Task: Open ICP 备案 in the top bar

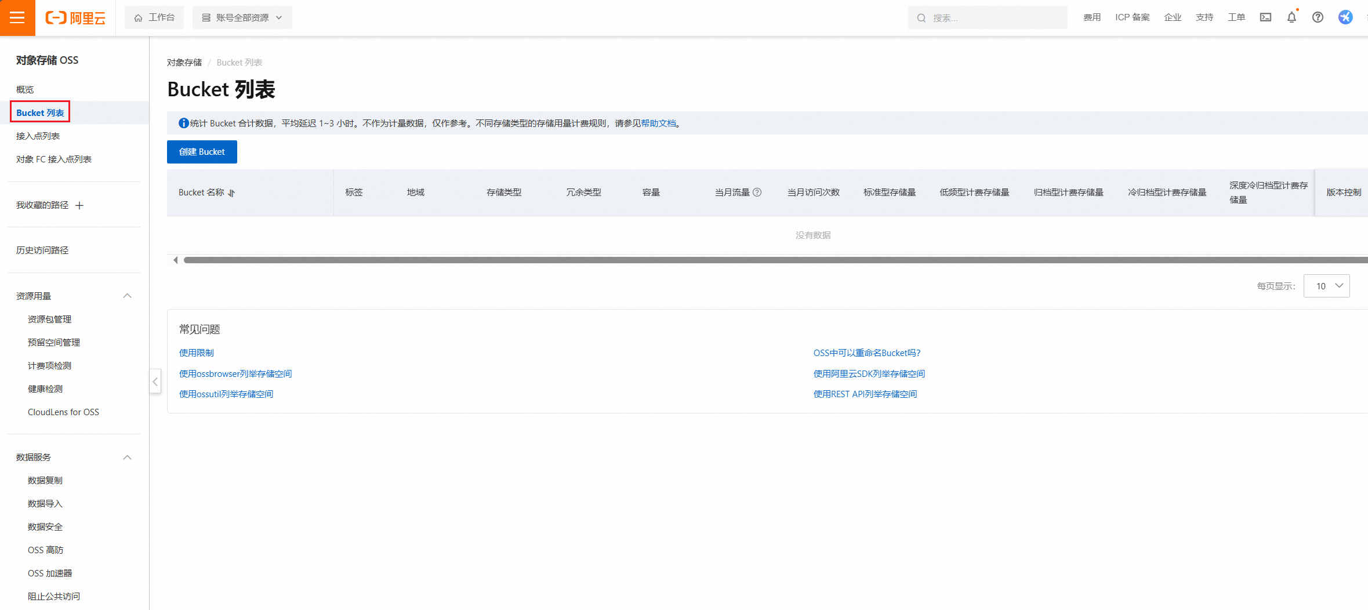Action: [x=1132, y=17]
